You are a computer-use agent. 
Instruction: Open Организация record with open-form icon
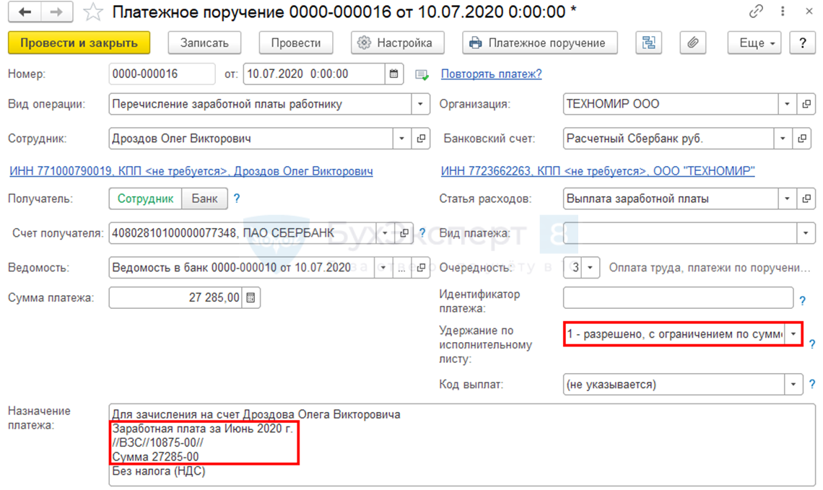(x=806, y=104)
